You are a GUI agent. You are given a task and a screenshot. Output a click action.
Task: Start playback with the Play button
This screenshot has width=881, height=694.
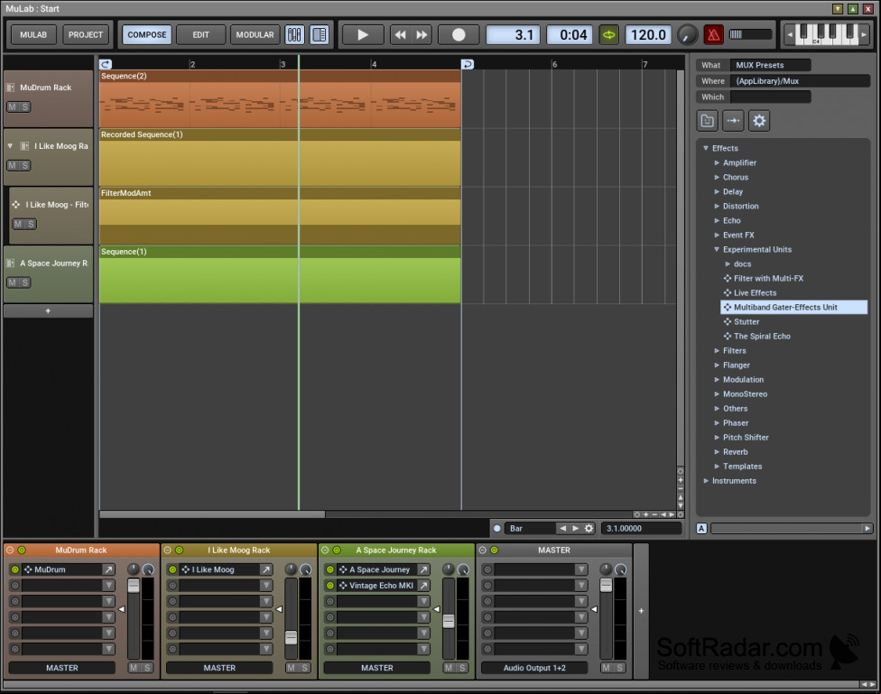(363, 35)
